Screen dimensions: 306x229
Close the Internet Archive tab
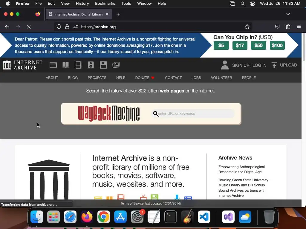click(107, 14)
